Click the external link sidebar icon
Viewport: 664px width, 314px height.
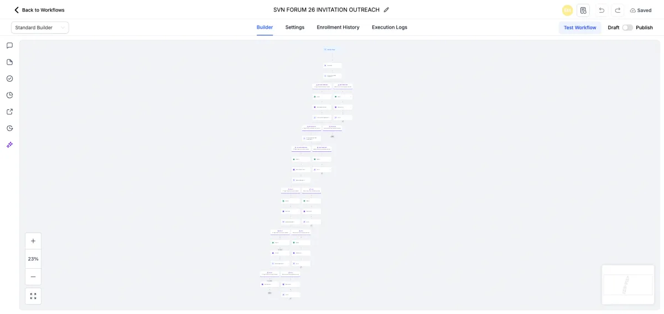pyautogui.click(x=9, y=111)
